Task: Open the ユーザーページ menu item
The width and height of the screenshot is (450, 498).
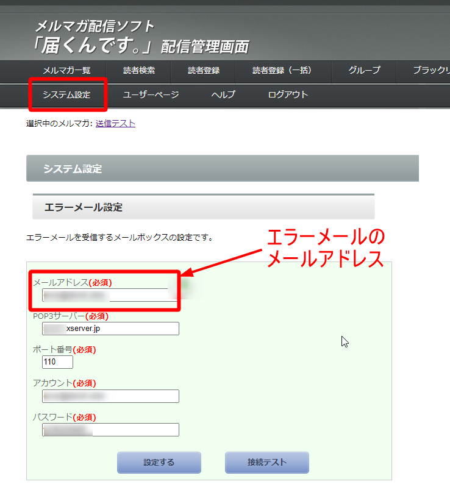Action: tap(151, 95)
